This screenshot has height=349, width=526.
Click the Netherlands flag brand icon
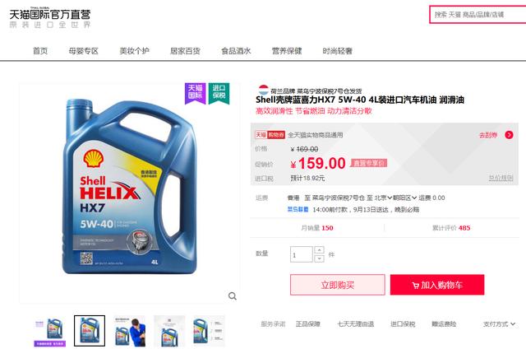pos(263,90)
